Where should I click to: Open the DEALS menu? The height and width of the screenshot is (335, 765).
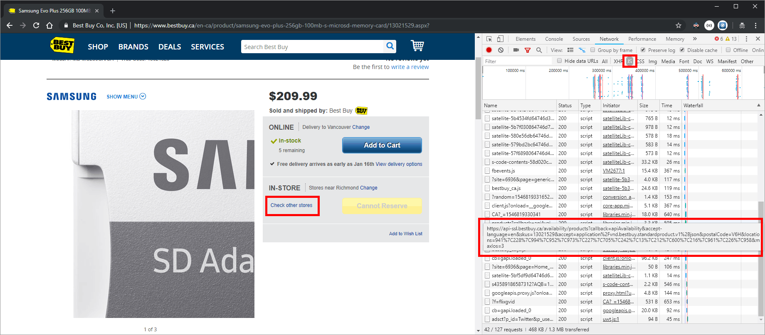[x=170, y=47]
